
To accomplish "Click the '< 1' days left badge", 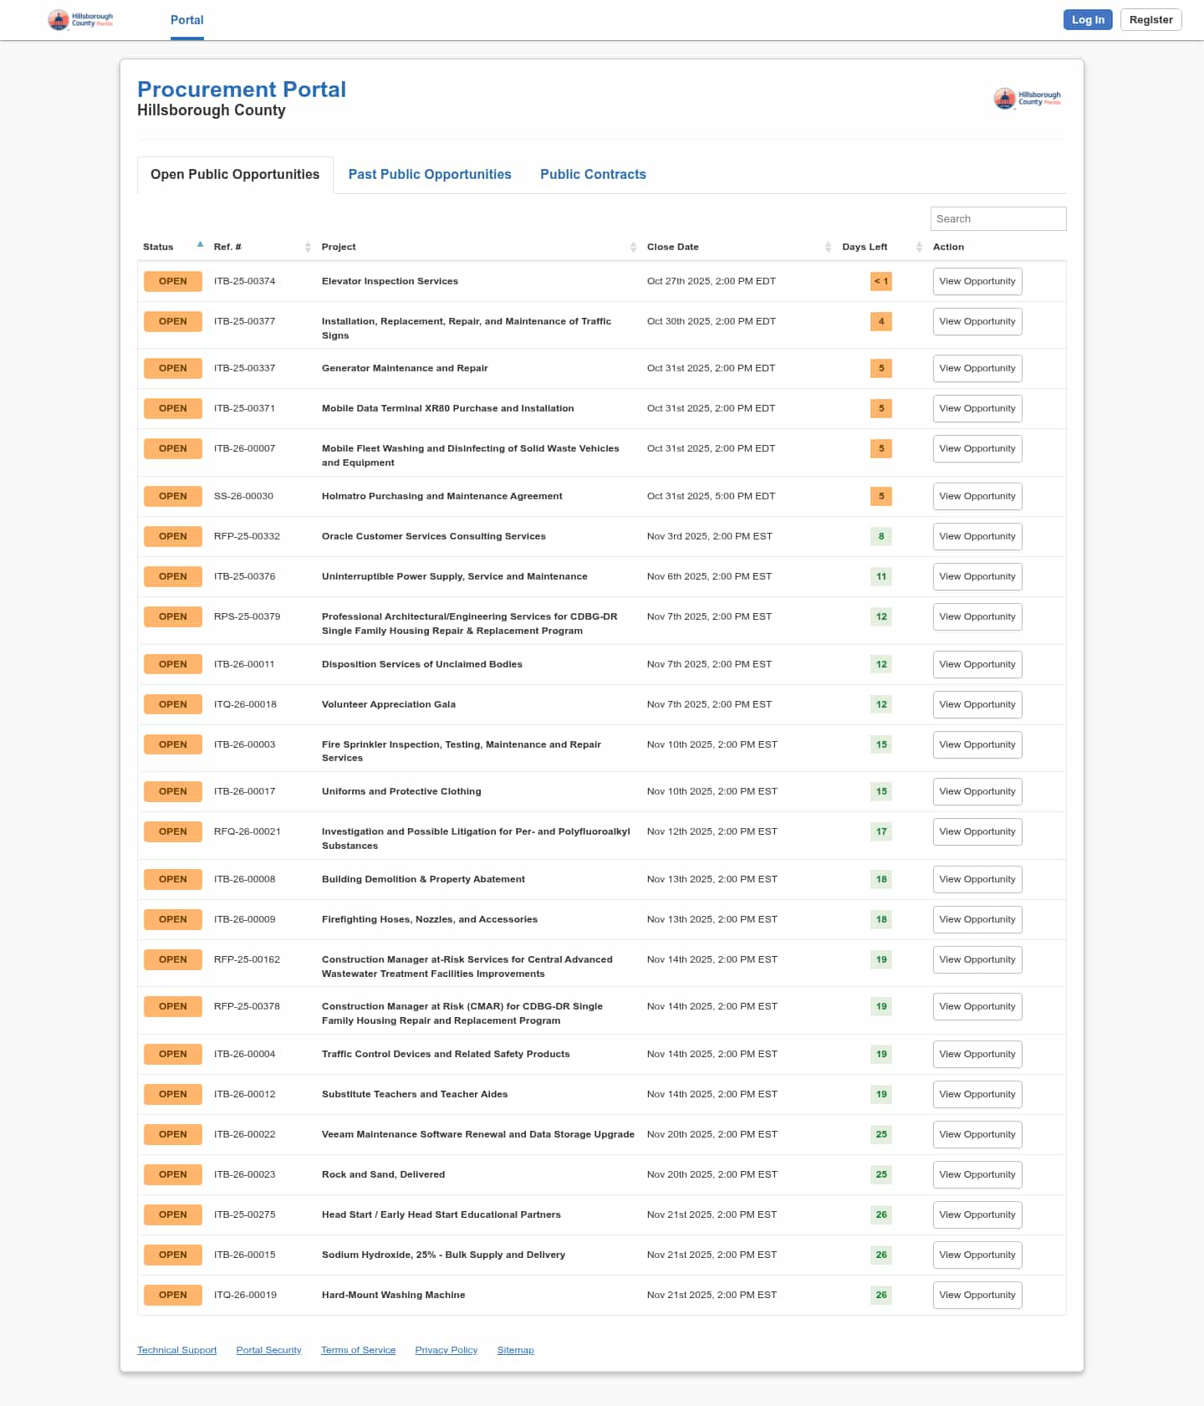I will click(x=880, y=282).
